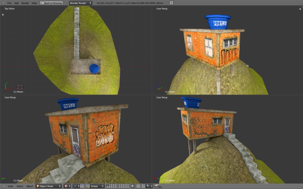This screenshot has height=189, width=303.
Task: Click the OpenGL render image icon
Action: 156,186
